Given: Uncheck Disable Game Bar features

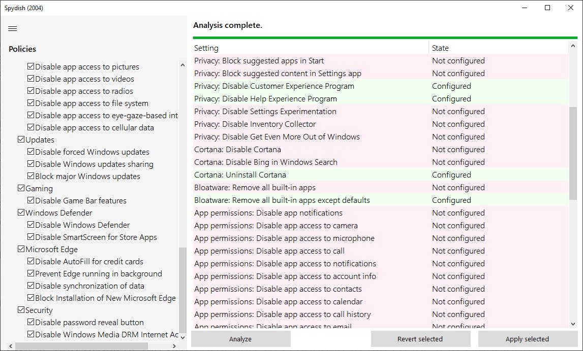Looking at the screenshot, I should 31,201.
